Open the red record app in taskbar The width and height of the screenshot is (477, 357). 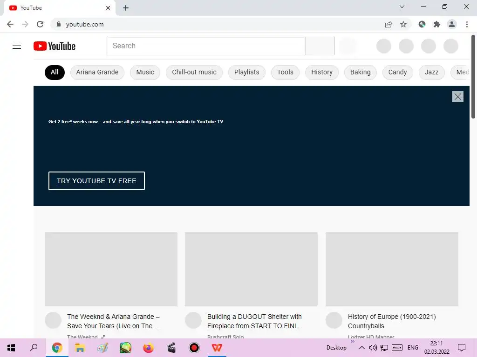pyautogui.click(x=194, y=348)
